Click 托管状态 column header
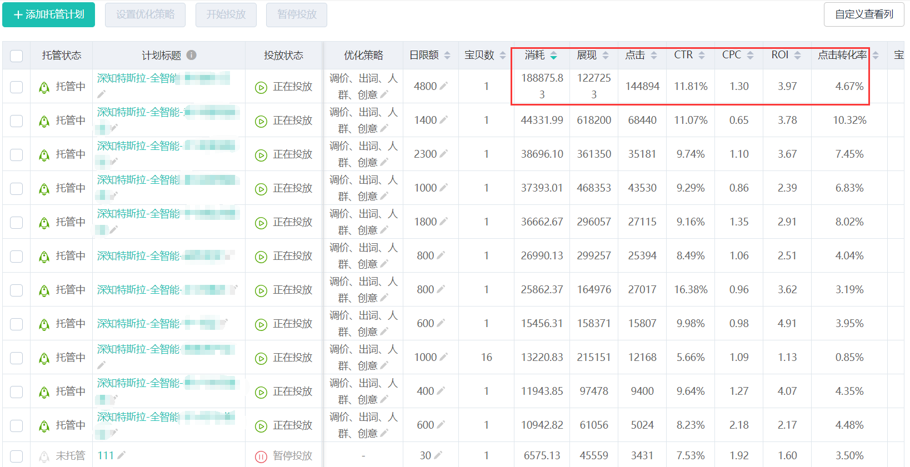910x467 pixels. tap(62, 55)
